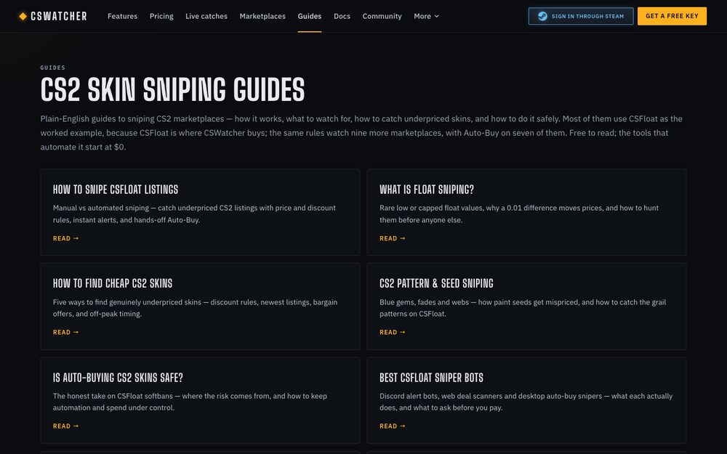Click description starting 'Five ways to find genuinely'

click(x=195, y=307)
